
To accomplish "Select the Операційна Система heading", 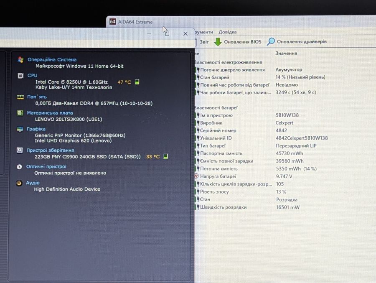I will pyautogui.click(x=52, y=59).
